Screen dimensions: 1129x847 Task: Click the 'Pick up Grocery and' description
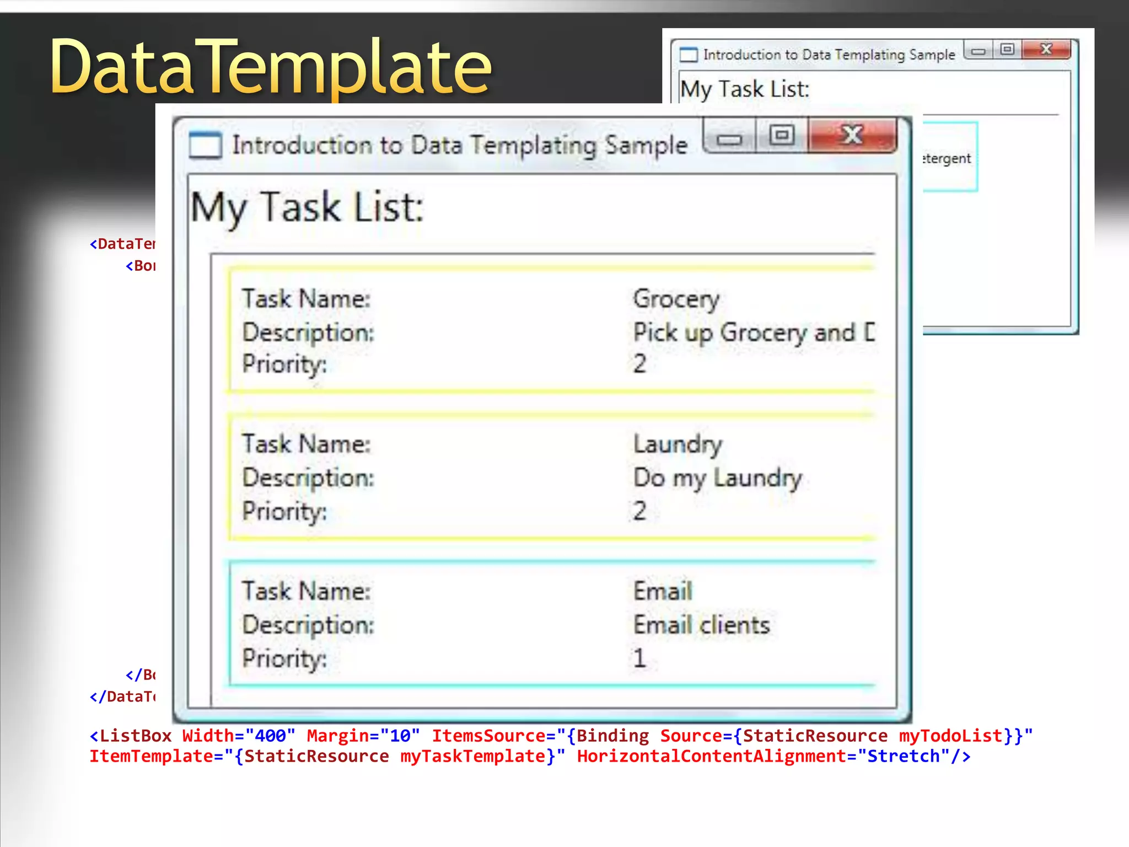pyautogui.click(x=752, y=333)
